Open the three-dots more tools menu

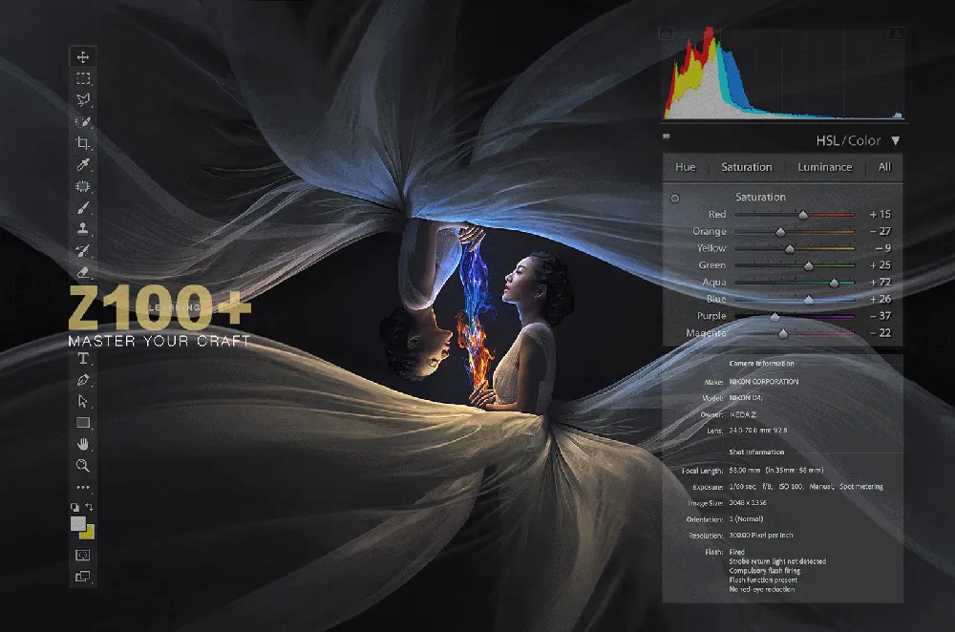(83, 487)
